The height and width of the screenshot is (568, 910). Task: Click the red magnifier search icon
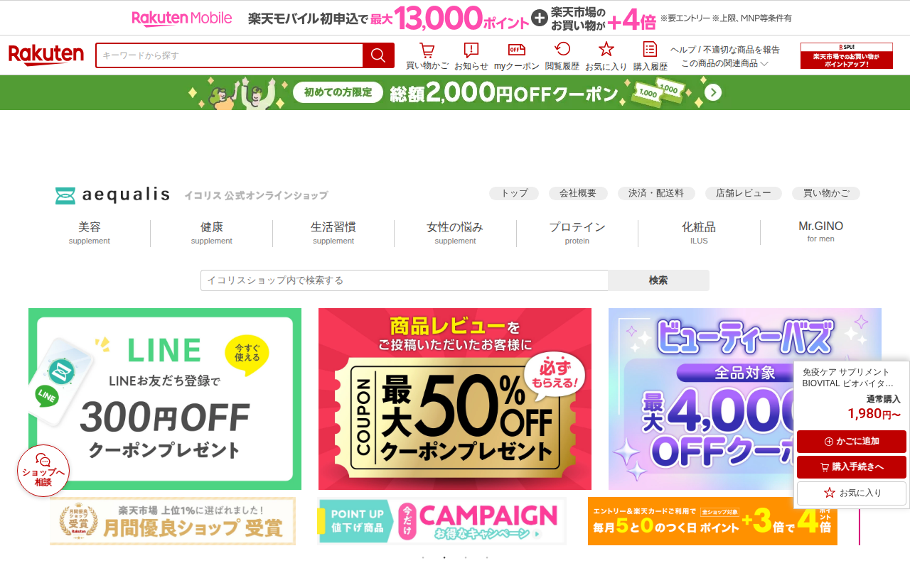click(x=378, y=55)
